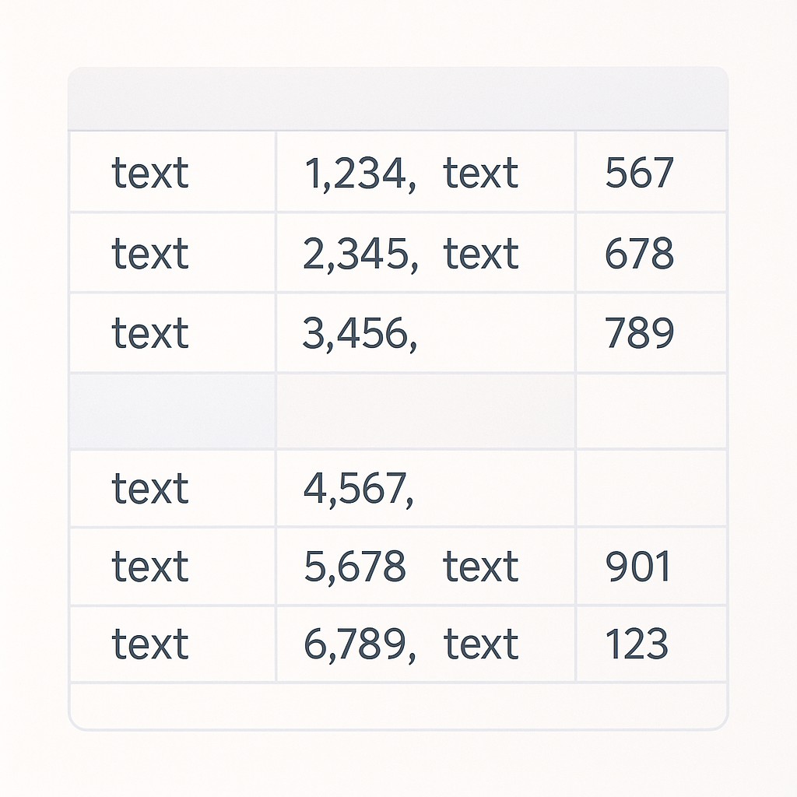Select the empty cell right of 4,567

[651, 489]
